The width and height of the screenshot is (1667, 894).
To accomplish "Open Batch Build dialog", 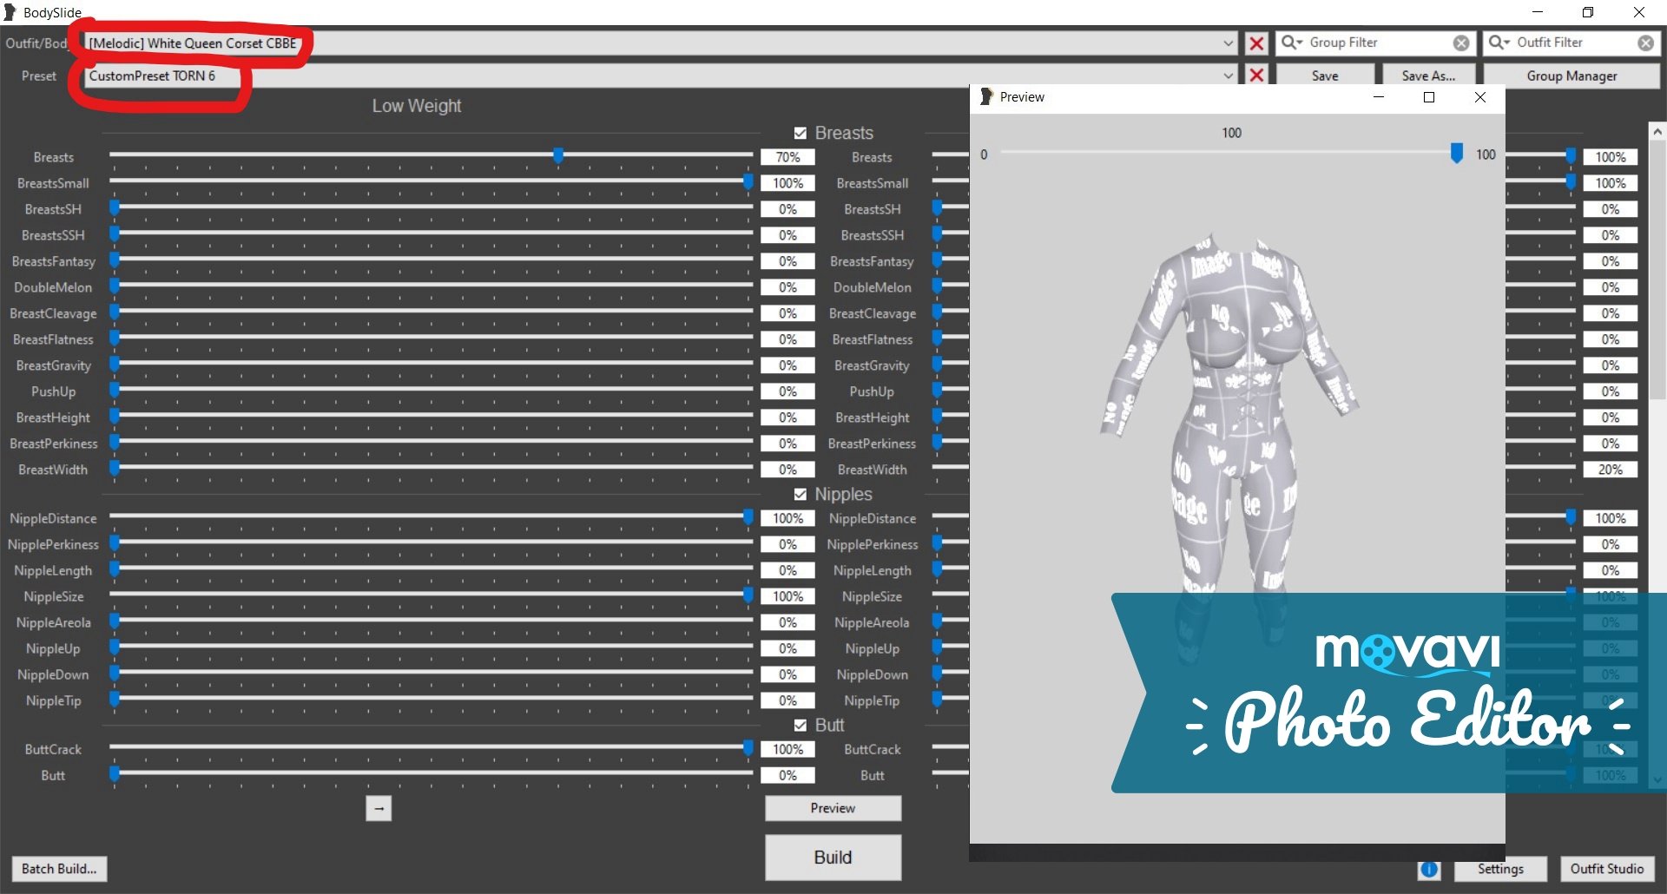I will pos(59,869).
